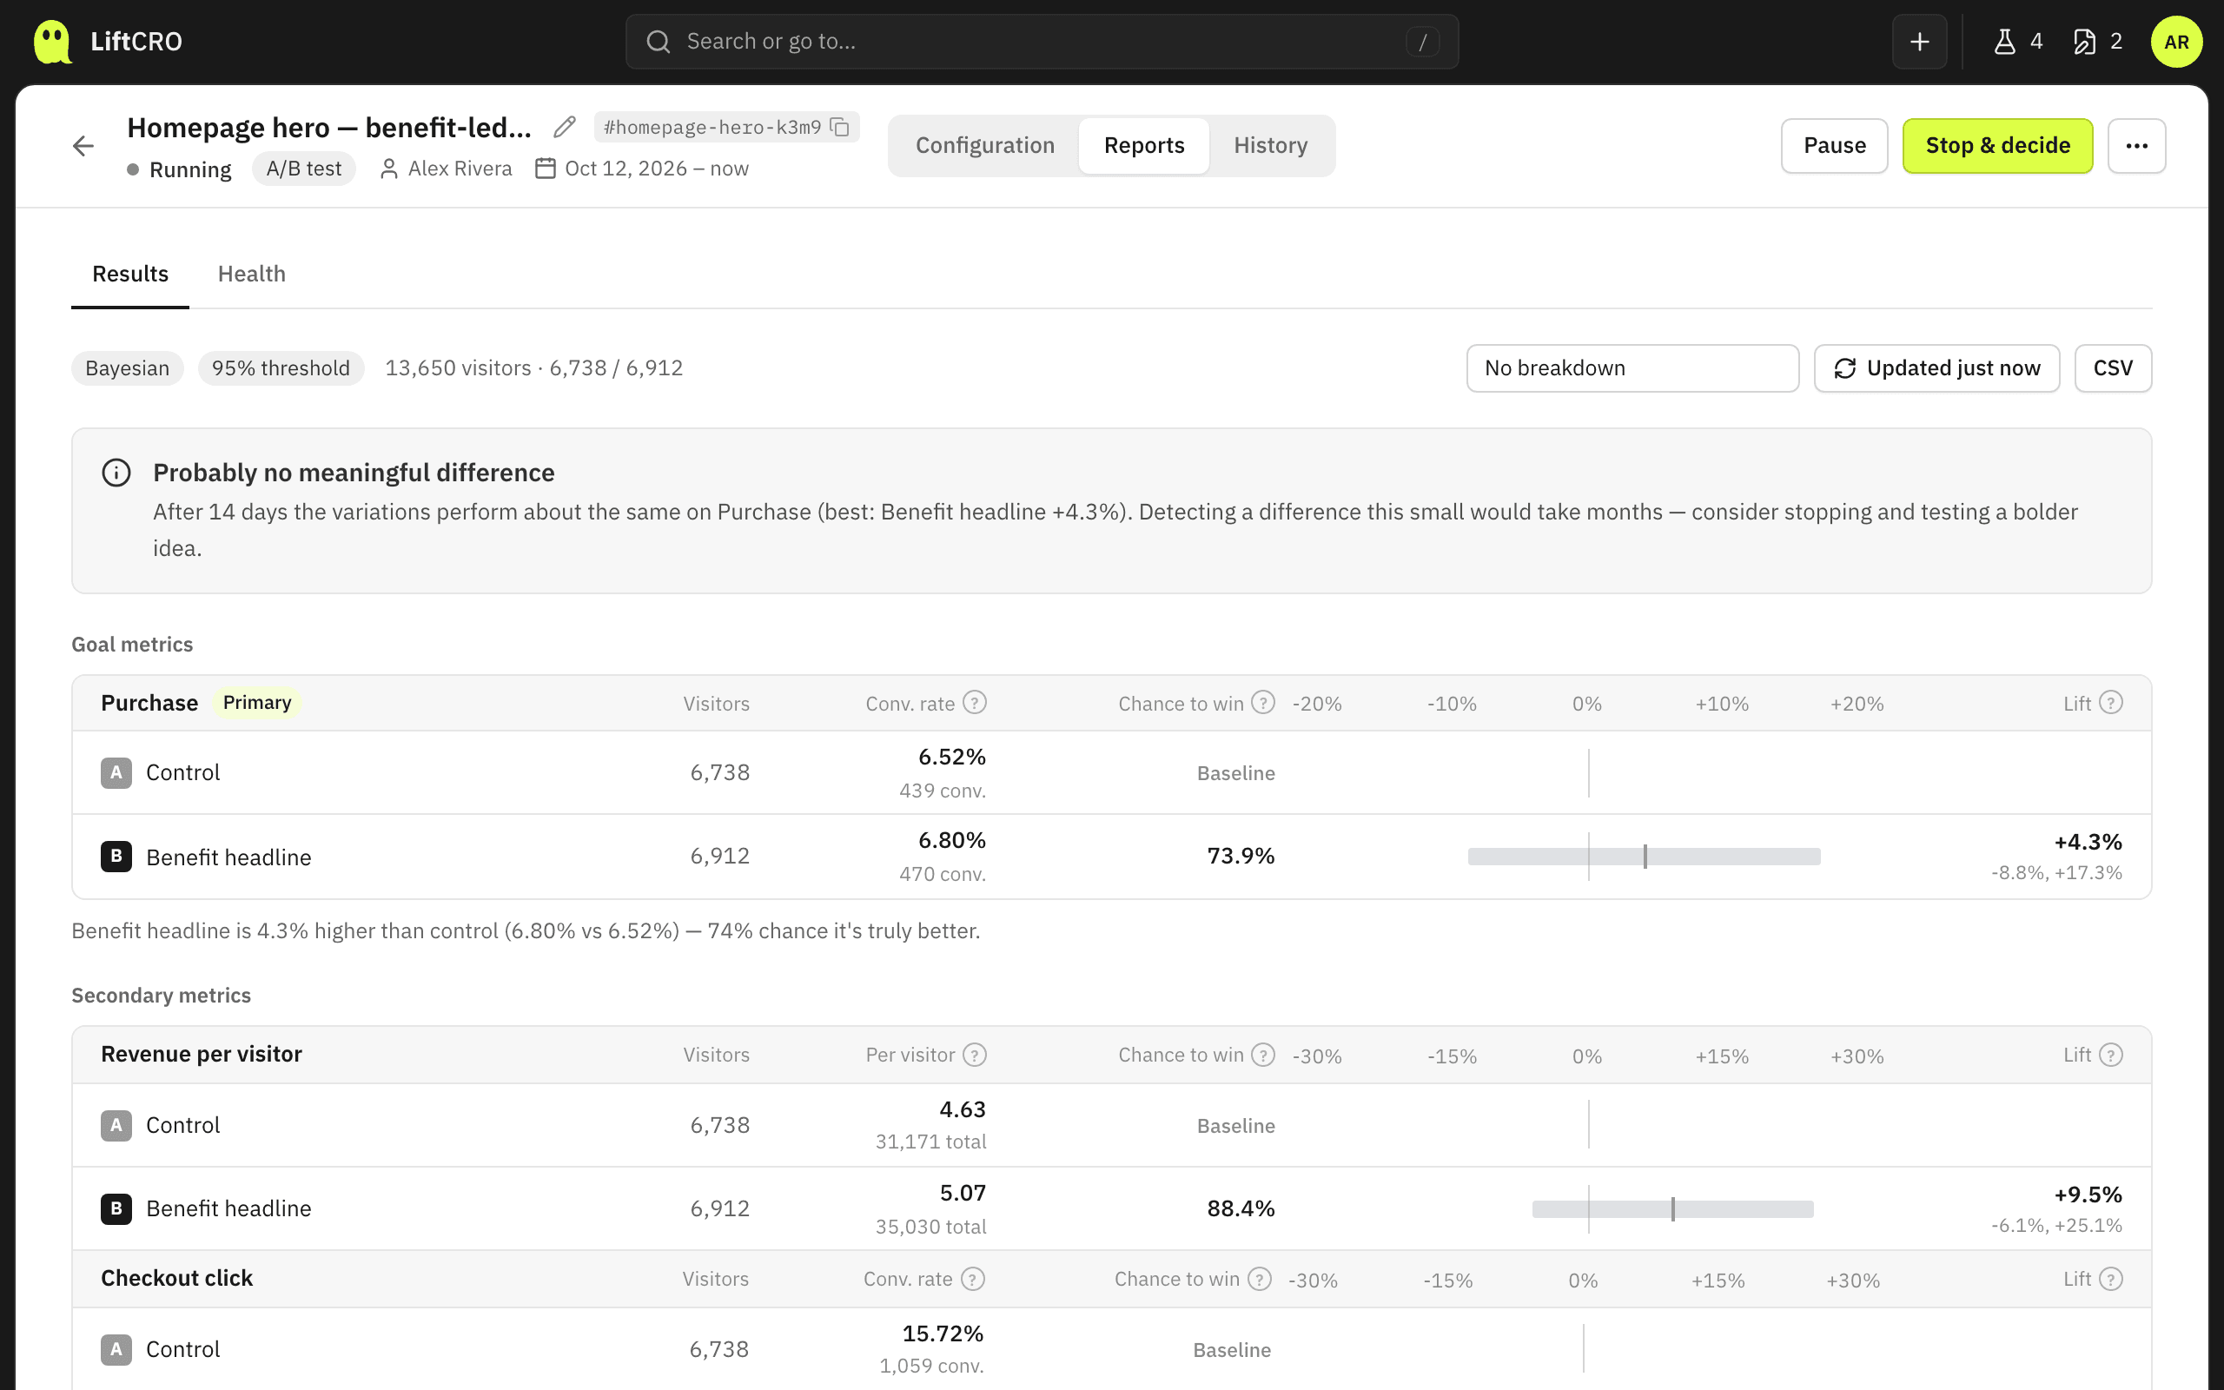Click Purchase Conv. rate help icon
The image size is (2224, 1390).
click(974, 702)
